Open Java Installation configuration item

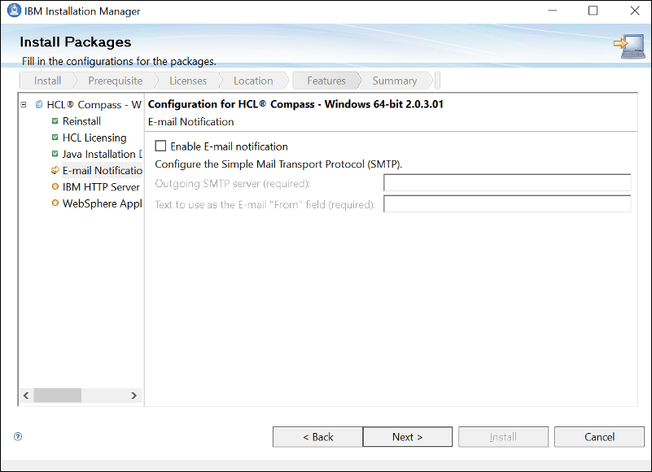coord(102,154)
